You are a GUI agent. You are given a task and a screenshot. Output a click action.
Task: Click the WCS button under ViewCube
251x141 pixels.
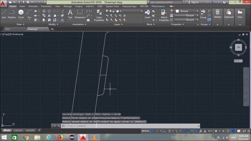(238, 61)
